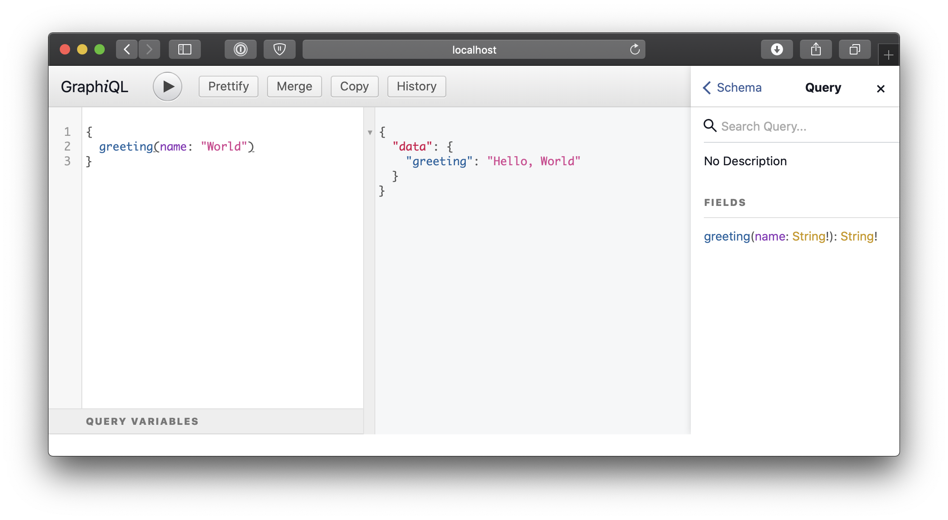Click the History button
This screenshot has width=948, height=520.
[416, 86]
